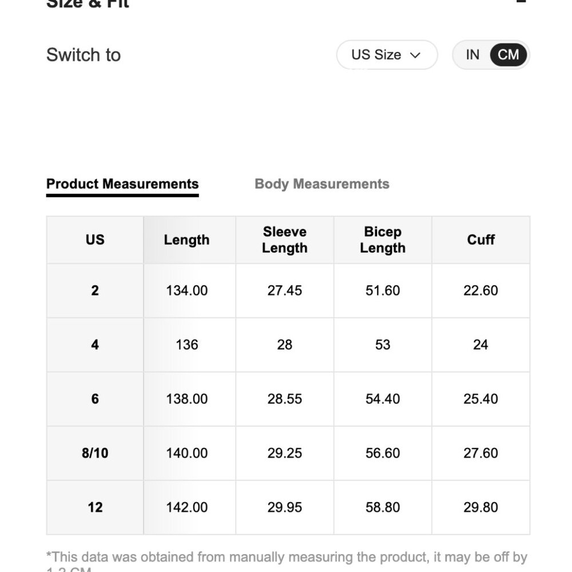This screenshot has height=572, width=572.
Task: Switch units to IN
Action: click(472, 55)
